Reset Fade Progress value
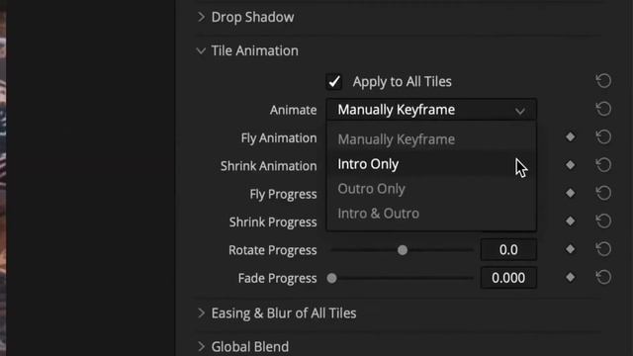 (x=603, y=277)
